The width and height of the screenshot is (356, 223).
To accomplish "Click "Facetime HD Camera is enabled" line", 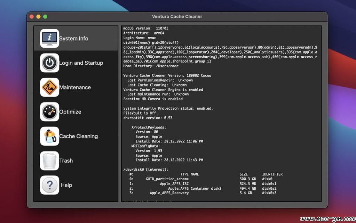I will (153, 99).
